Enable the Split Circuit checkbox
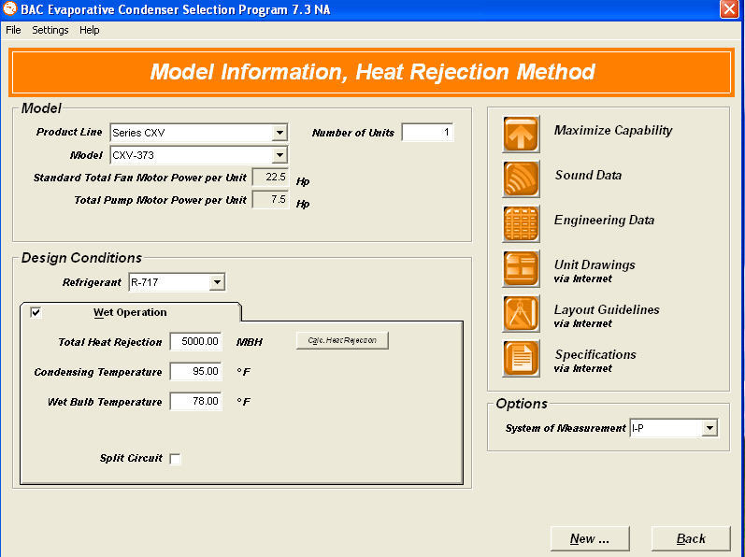 pyautogui.click(x=175, y=458)
